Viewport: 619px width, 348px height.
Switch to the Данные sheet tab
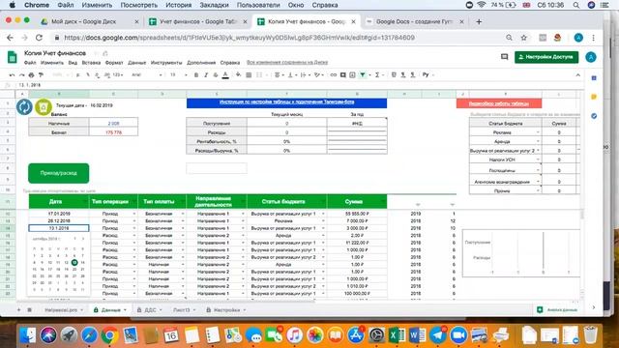tap(110, 310)
